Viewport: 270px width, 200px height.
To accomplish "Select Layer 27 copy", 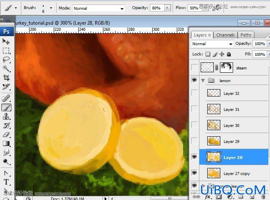I will [x=234, y=173].
